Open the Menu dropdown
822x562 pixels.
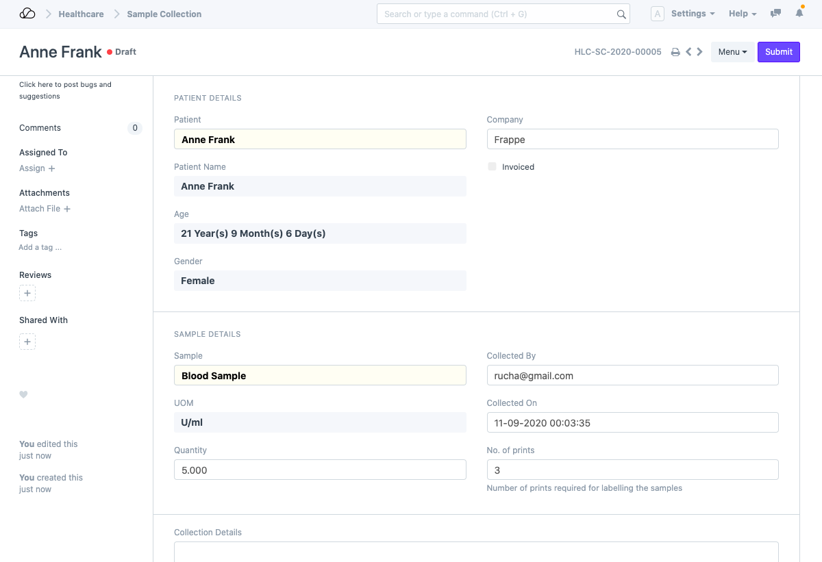[x=732, y=51]
